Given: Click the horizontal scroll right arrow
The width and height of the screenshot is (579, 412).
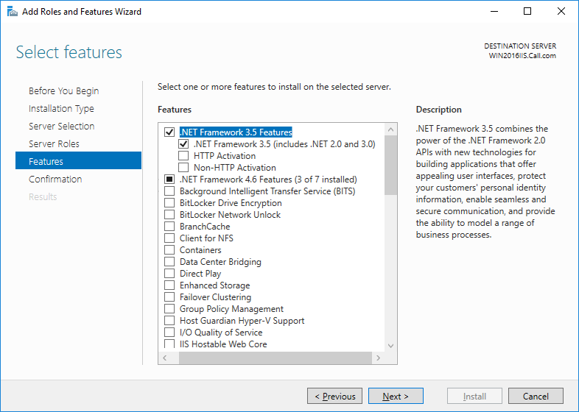Looking at the screenshot, I should pos(378,358).
